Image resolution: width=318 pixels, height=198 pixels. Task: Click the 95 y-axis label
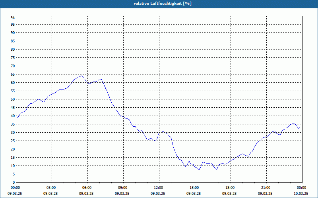(x=13, y=25)
